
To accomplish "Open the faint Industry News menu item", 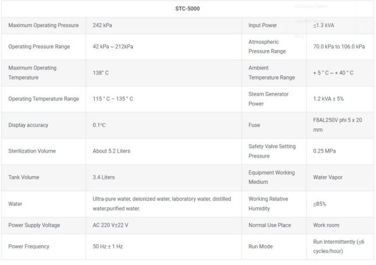I will point(309,21).
